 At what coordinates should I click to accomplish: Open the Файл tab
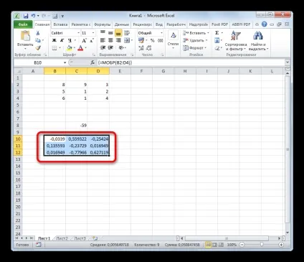(23, 24)
